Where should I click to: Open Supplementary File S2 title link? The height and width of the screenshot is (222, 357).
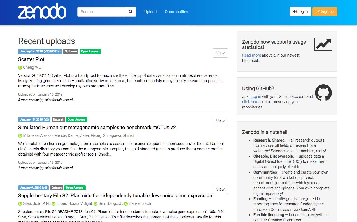[115, 196]
